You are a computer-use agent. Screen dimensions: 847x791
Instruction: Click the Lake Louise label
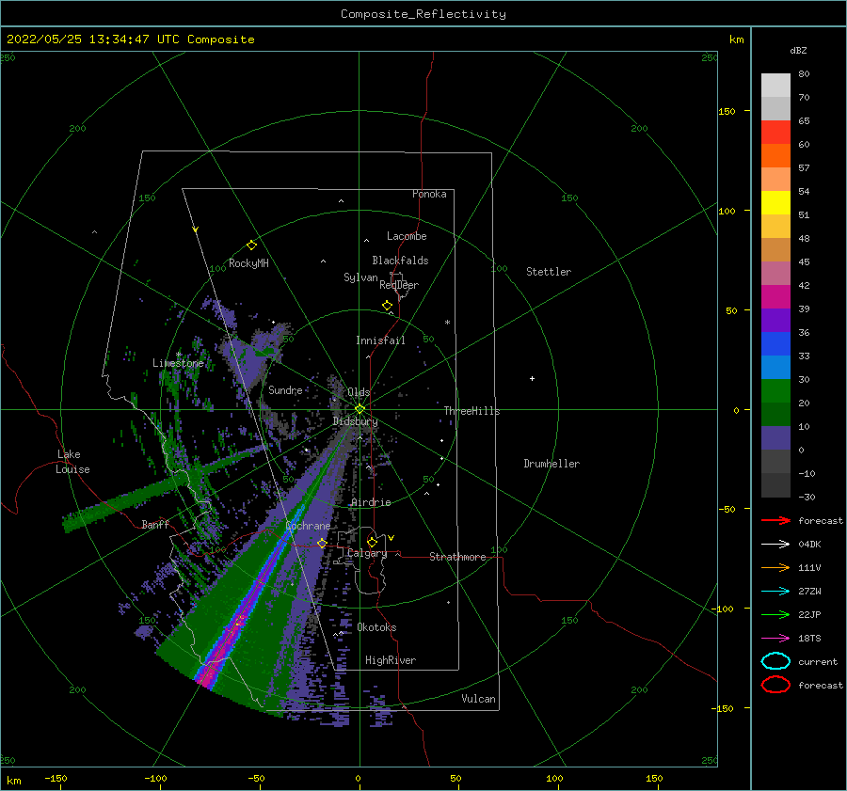(x=72, y=462)
